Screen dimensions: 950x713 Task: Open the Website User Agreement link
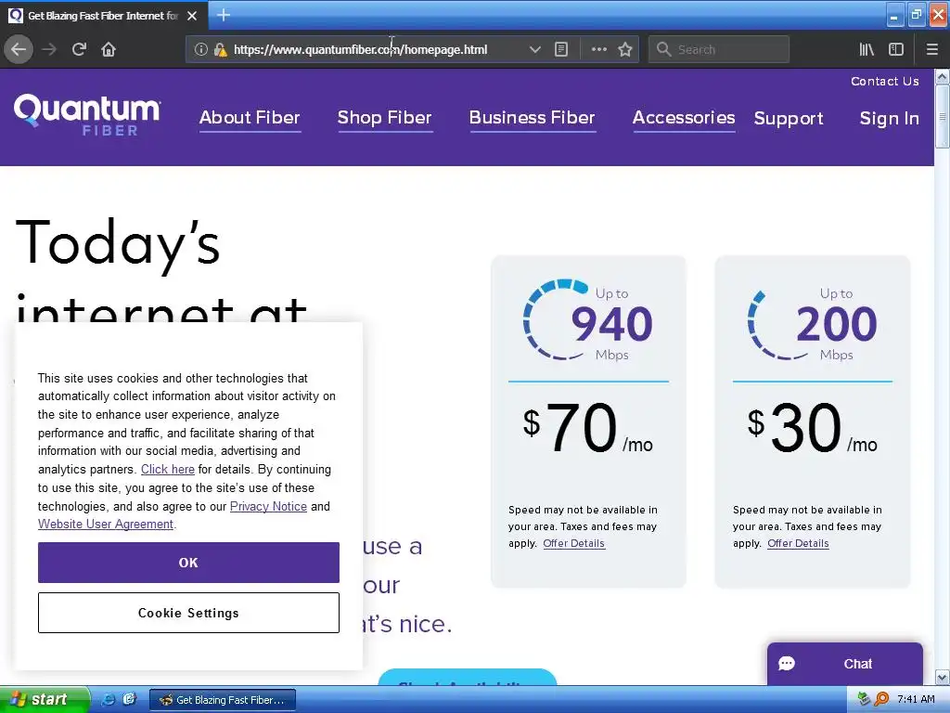click(x=106, y=524)
